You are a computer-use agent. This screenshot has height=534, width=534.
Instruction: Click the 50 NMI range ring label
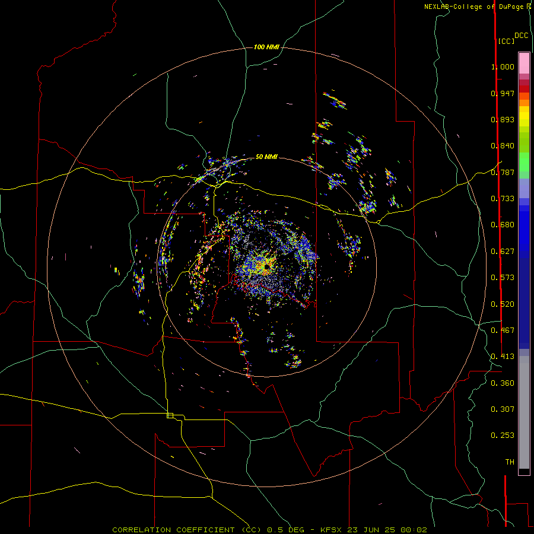coord(266,157)
